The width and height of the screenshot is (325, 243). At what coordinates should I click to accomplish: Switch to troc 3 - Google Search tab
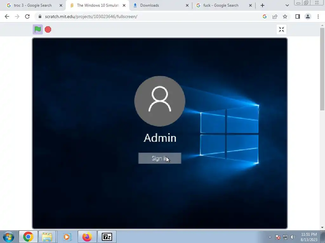point(33,5)
